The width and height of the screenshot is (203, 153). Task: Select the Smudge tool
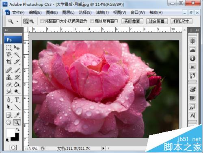(x=9, y=91)
